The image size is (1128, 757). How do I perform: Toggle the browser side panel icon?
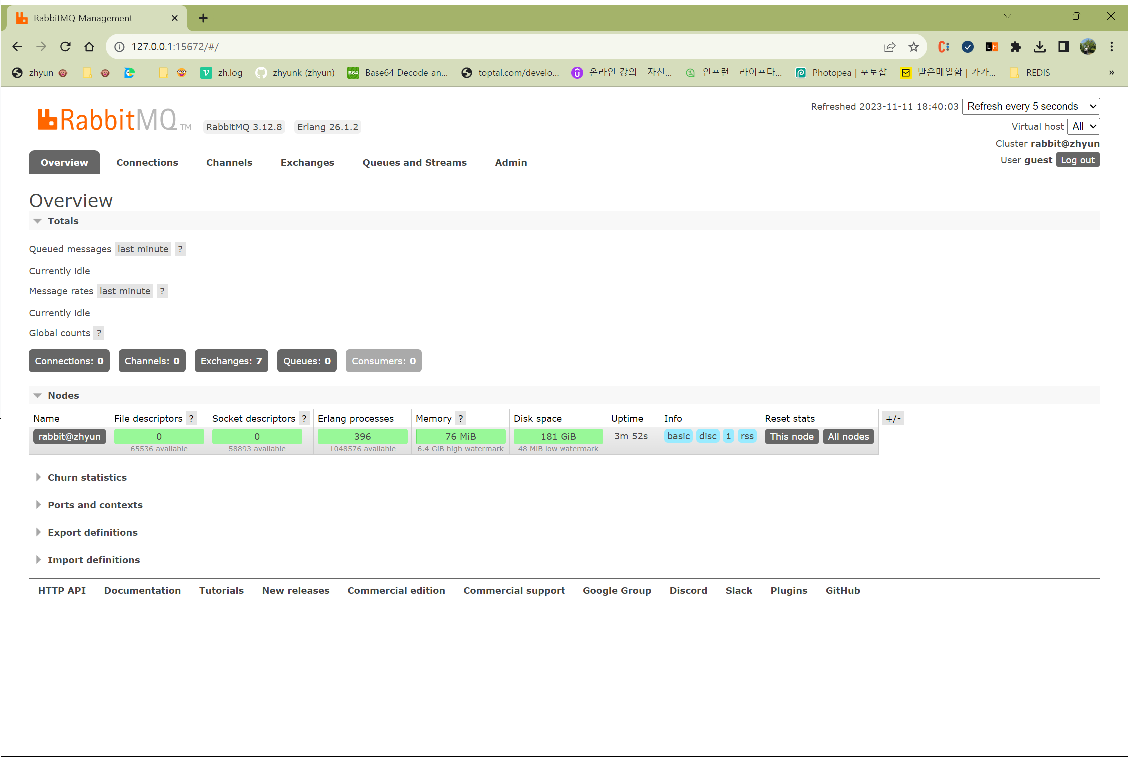[1064, 47]
